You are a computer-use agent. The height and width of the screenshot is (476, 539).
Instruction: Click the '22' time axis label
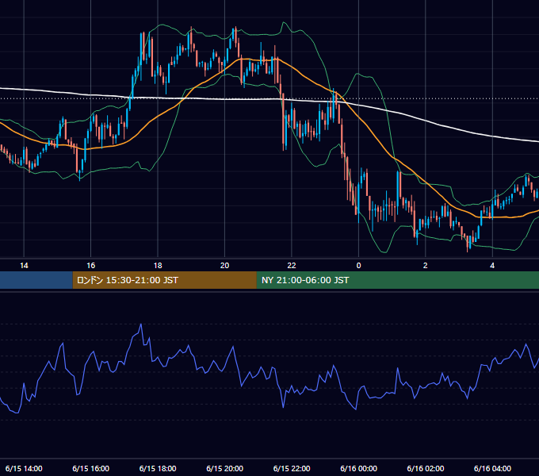[292, 266]
